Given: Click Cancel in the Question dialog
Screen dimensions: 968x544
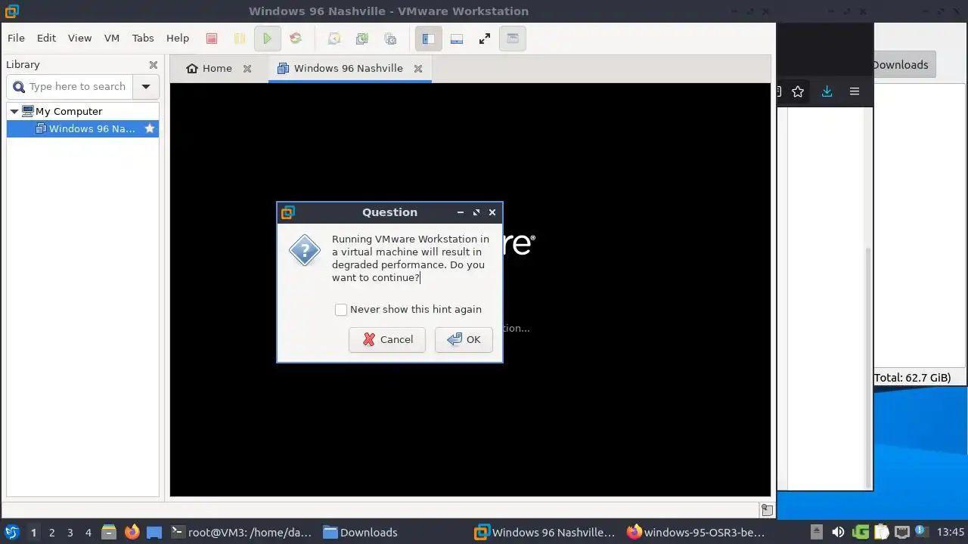Looking at the screenshot, I should [x=387, y=340].
